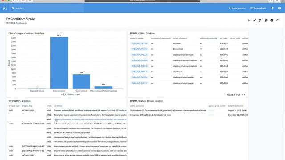Edit dashboard with the pencil icon
The width and height of the screenshot is (285, 160).
click(x=254, y=20)
